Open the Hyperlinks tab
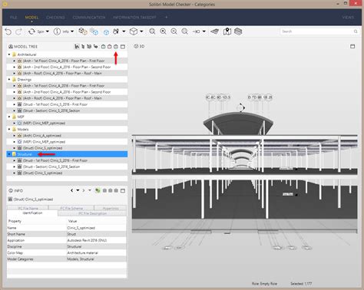This screenshot has width=364, height=290. click(111, 208)
